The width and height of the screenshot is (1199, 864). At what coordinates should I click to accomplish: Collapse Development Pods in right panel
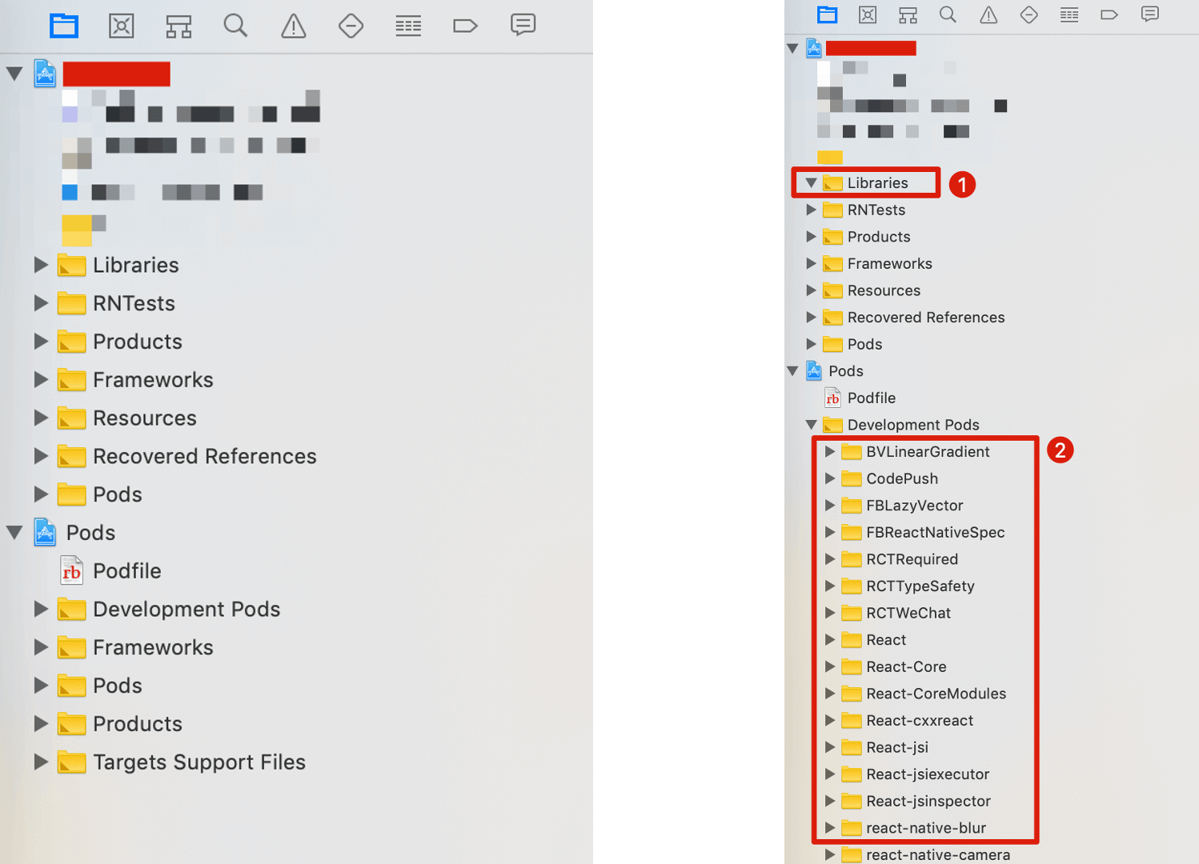811,425
